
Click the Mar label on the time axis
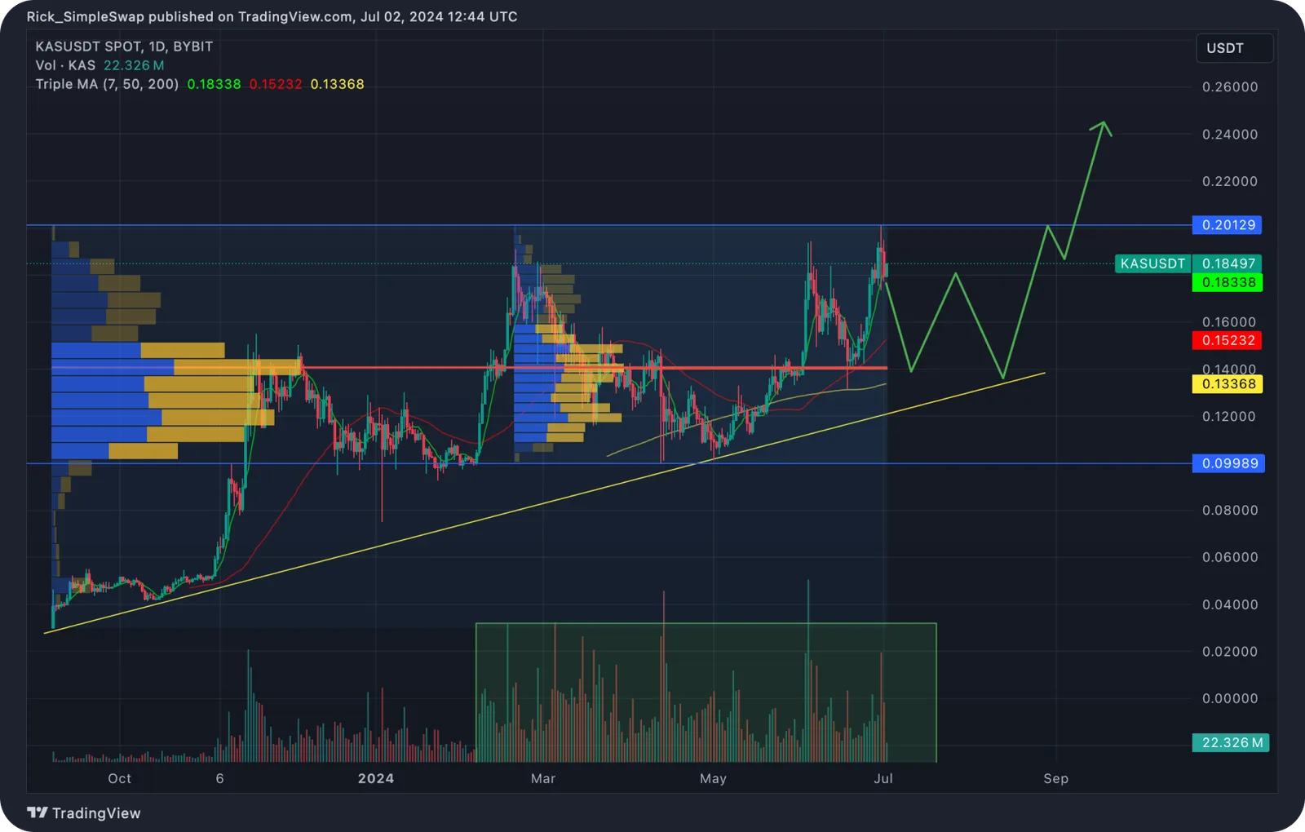pyautogui.click(x=543, y=778)
